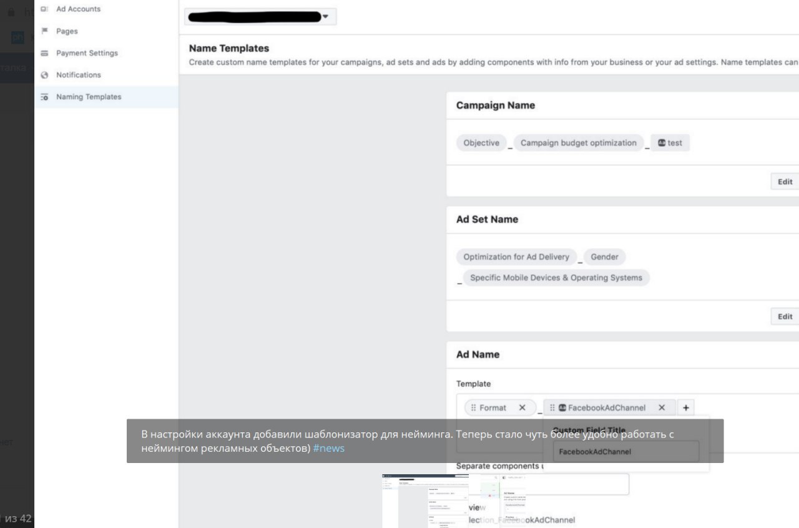Click the Naming Templates sidebar icon

(44, 97)
